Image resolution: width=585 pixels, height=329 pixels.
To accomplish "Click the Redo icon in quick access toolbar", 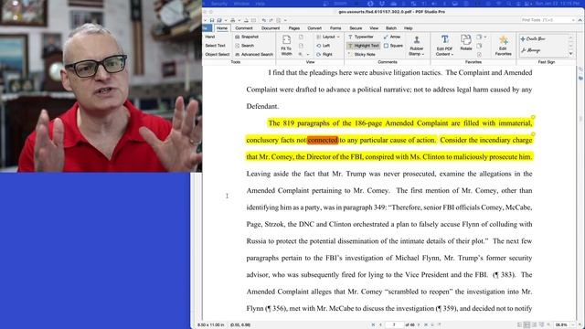I will point(271,20).
